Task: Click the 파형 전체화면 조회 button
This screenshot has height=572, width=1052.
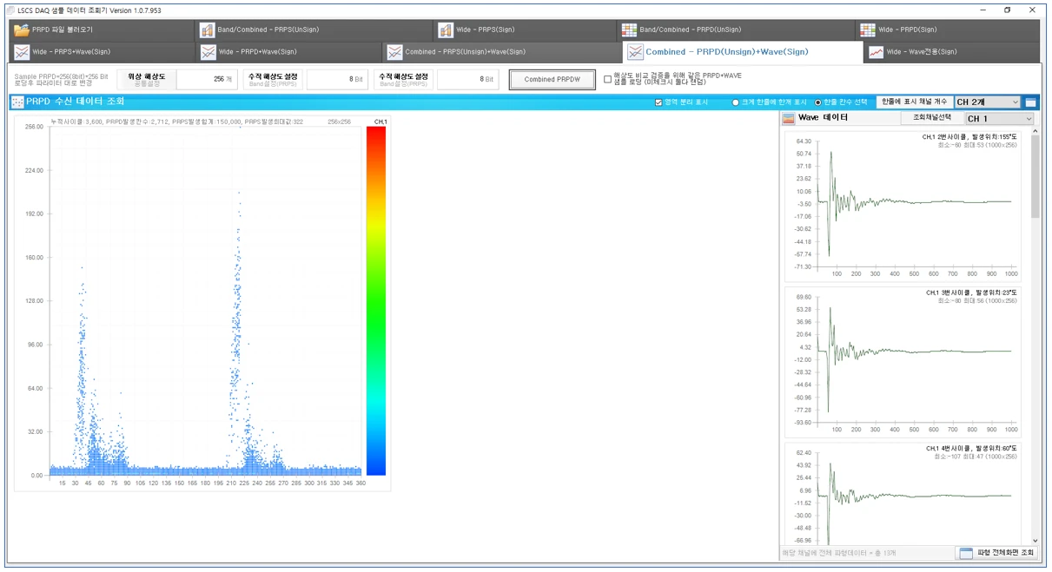Action: pos(996,553)
